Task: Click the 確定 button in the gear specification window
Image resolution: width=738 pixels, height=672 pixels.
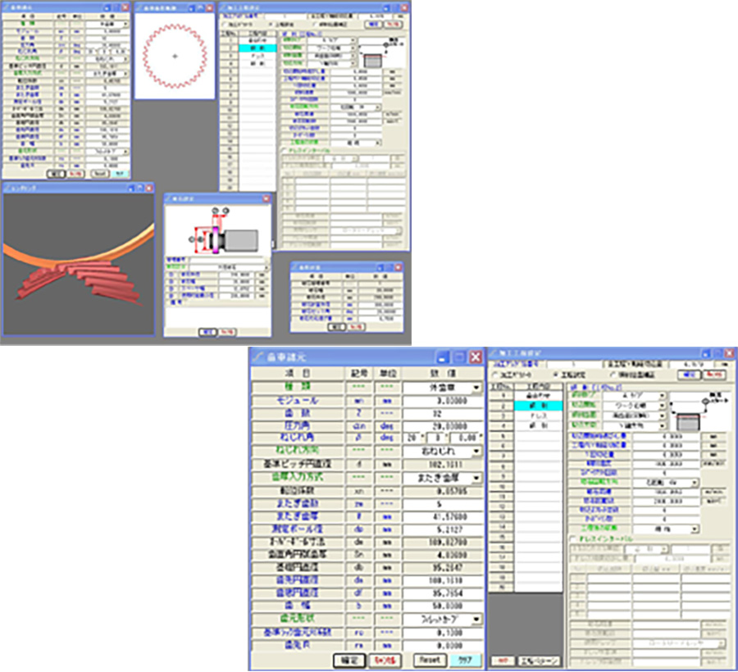Action: coord(348,659)
